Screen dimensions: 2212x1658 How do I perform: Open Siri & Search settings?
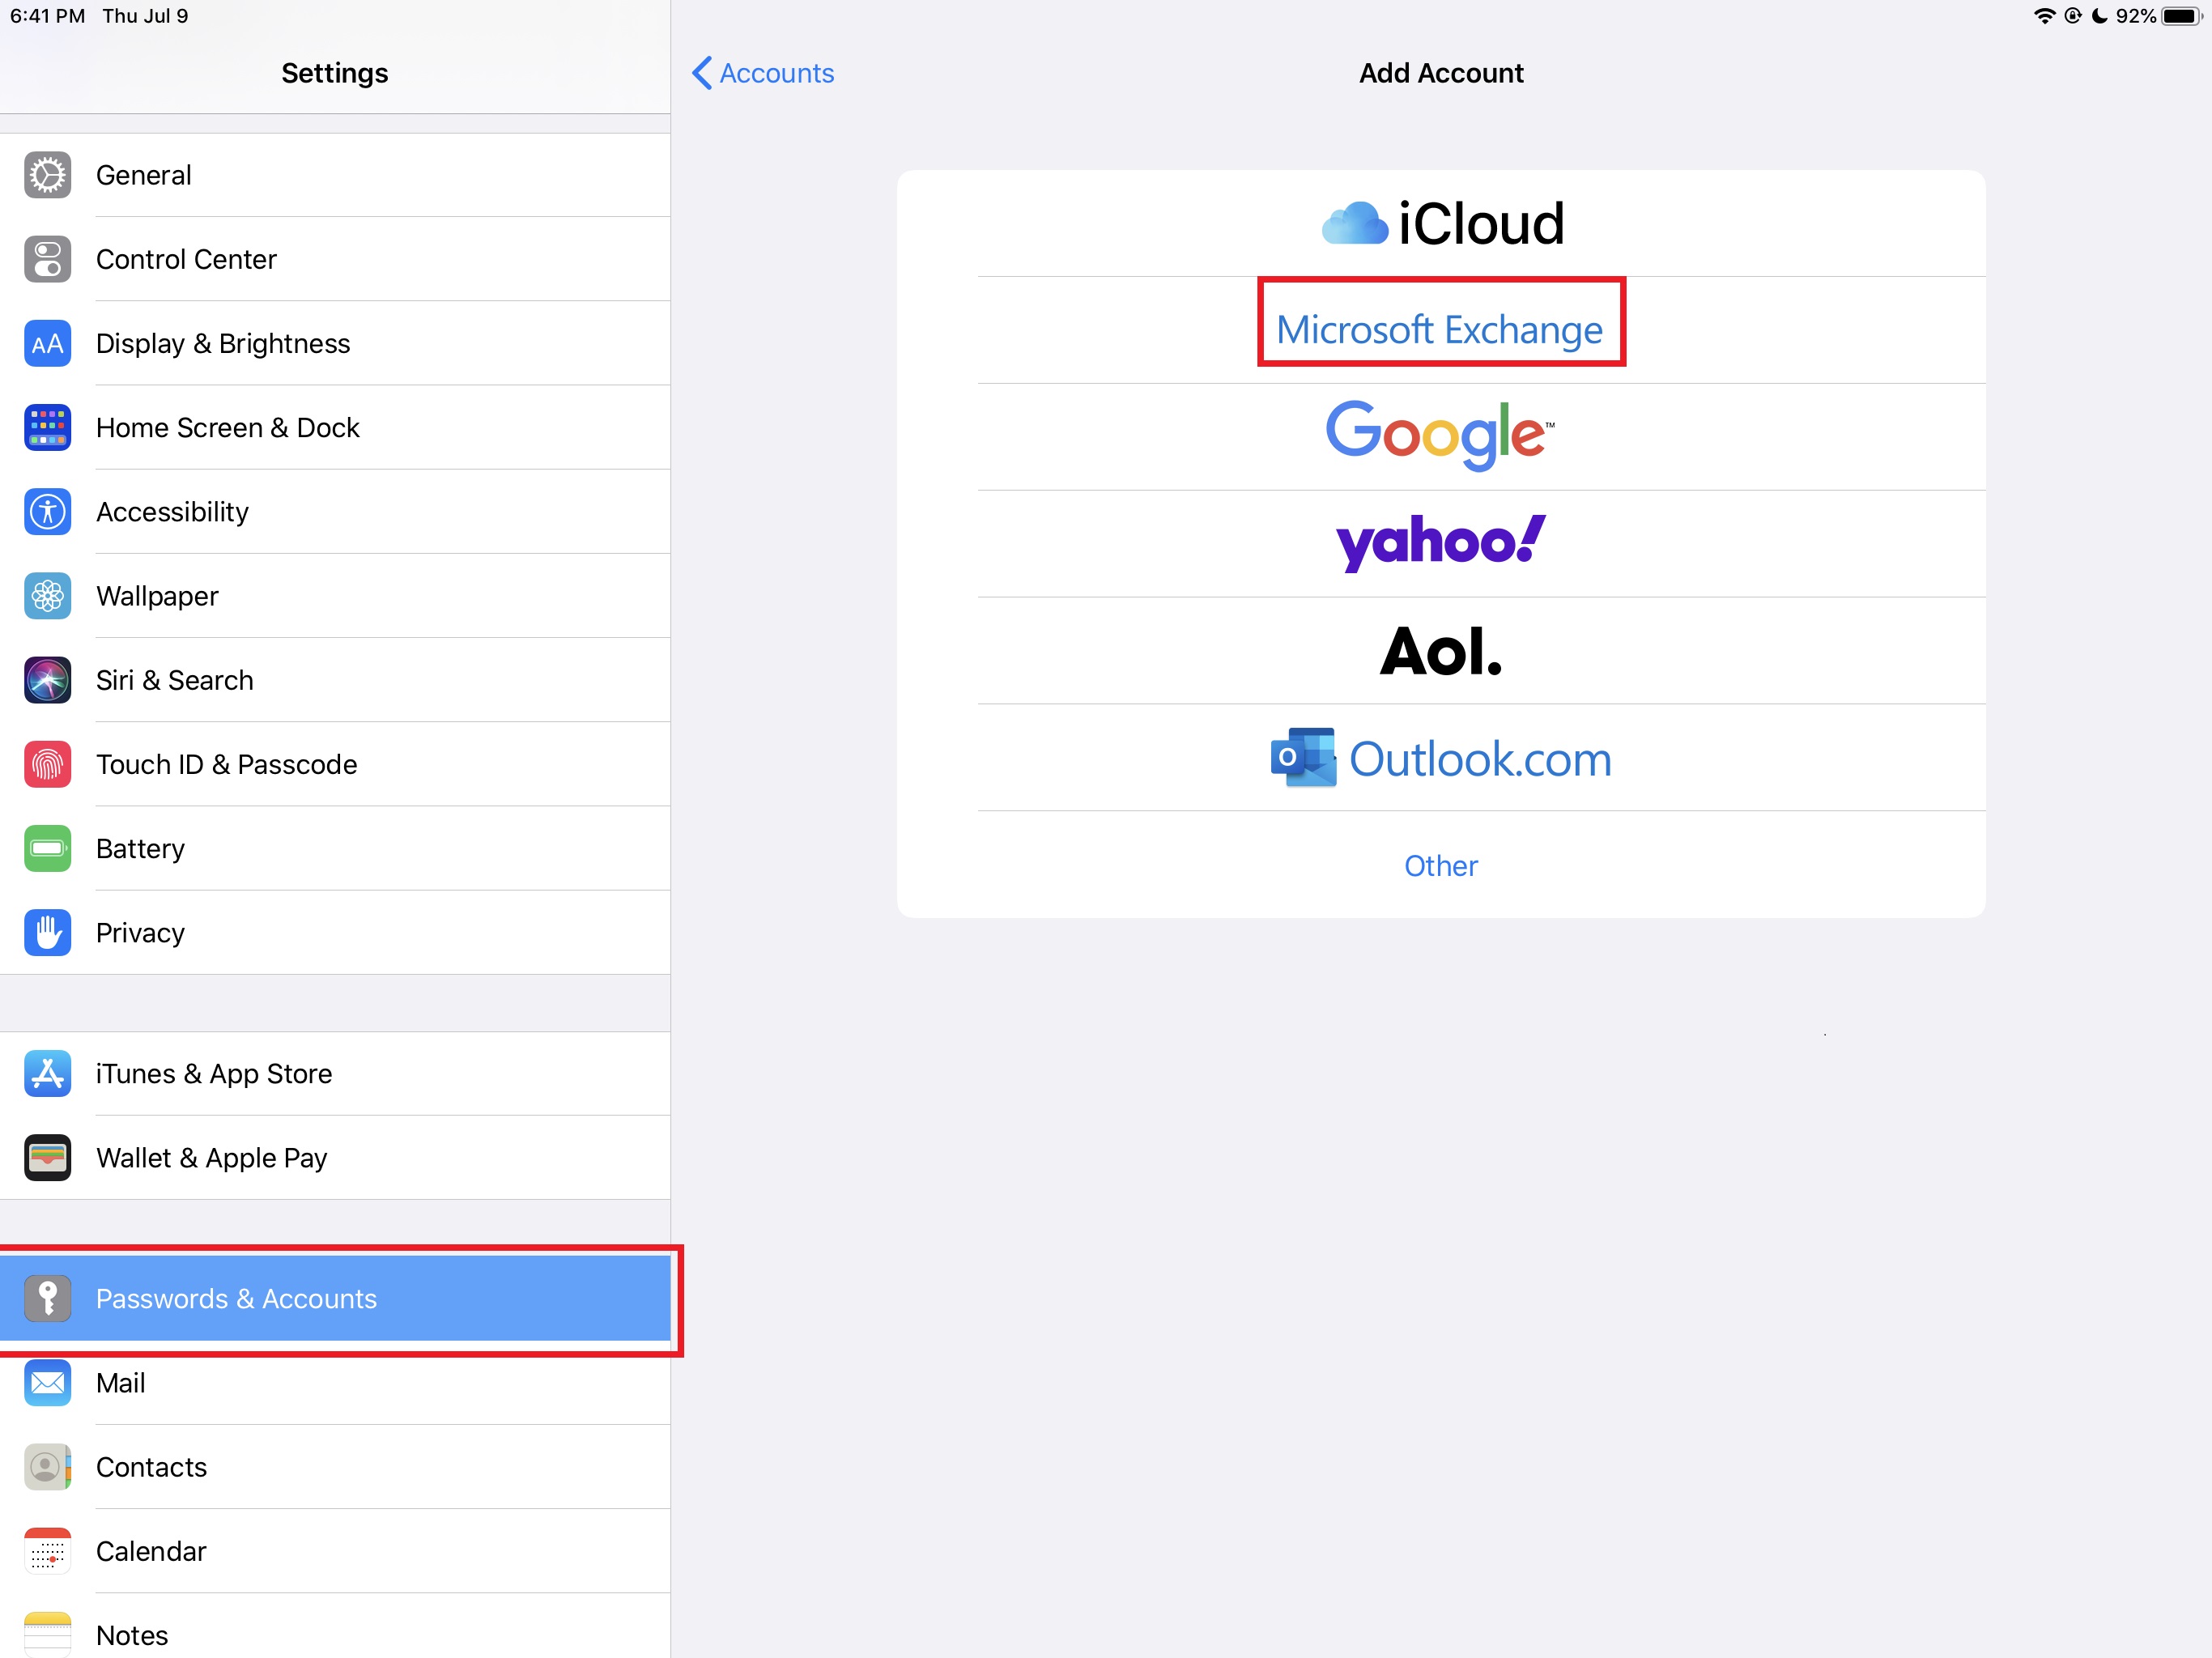click(x=335, y=680)
